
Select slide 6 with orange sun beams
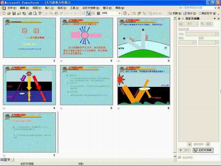pyautogui.click(x=144, y=85)
